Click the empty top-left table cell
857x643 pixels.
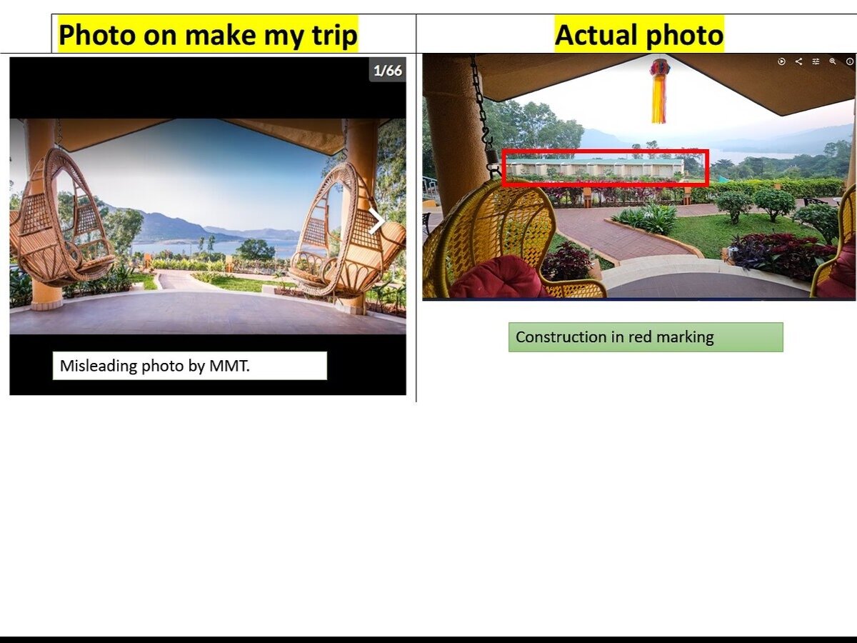(26, 33)
